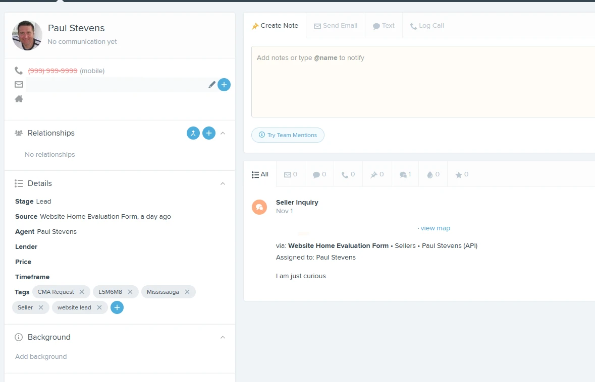595x382 pixels.
Task: Select the Text tab
Action: [384, 26]
